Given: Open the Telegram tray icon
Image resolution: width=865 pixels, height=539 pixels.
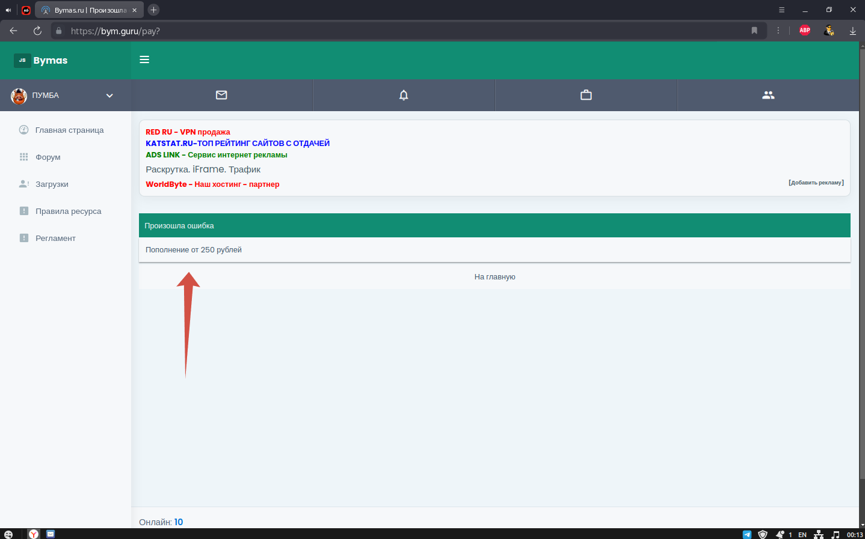Looking at the screenshot, I should (747, 534).
